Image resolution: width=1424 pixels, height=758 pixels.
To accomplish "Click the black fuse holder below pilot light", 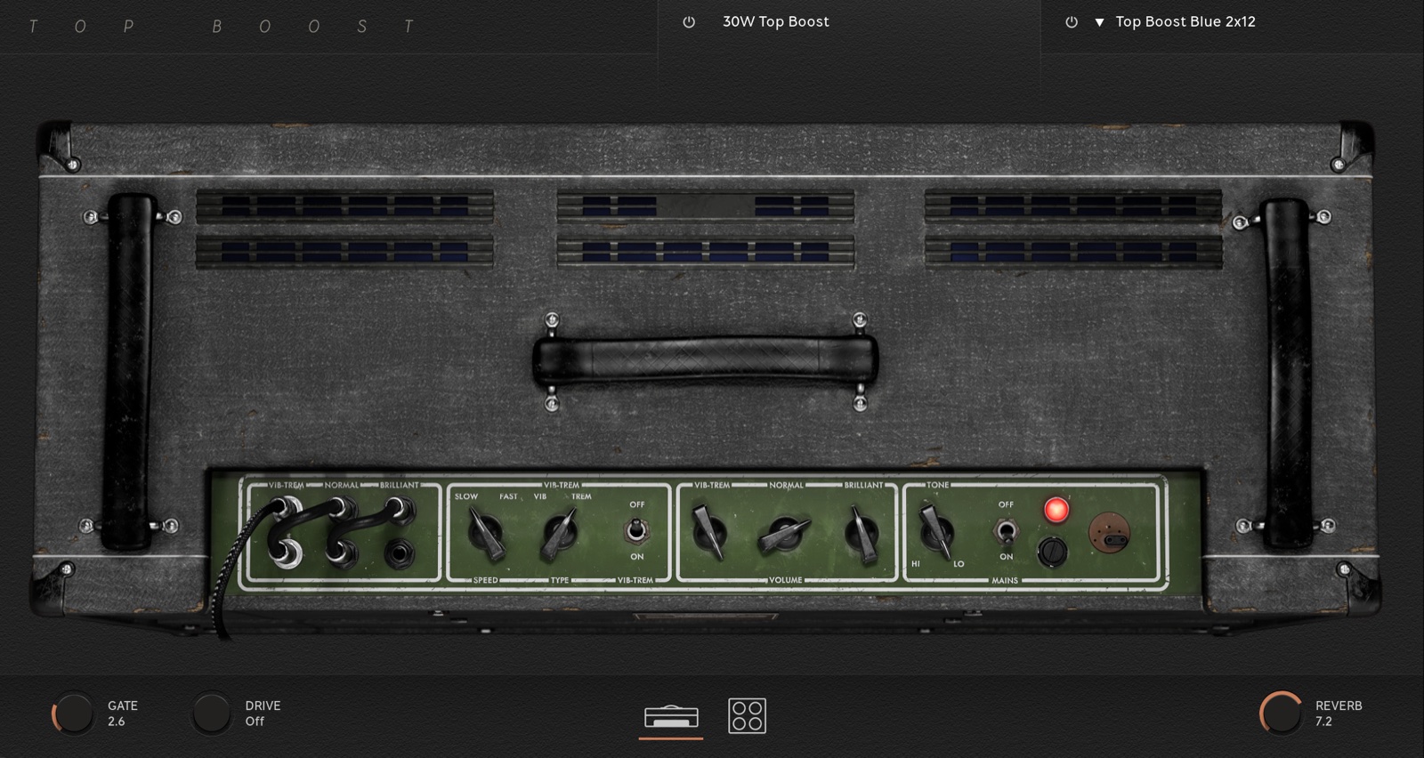I will click(1052, 552).
